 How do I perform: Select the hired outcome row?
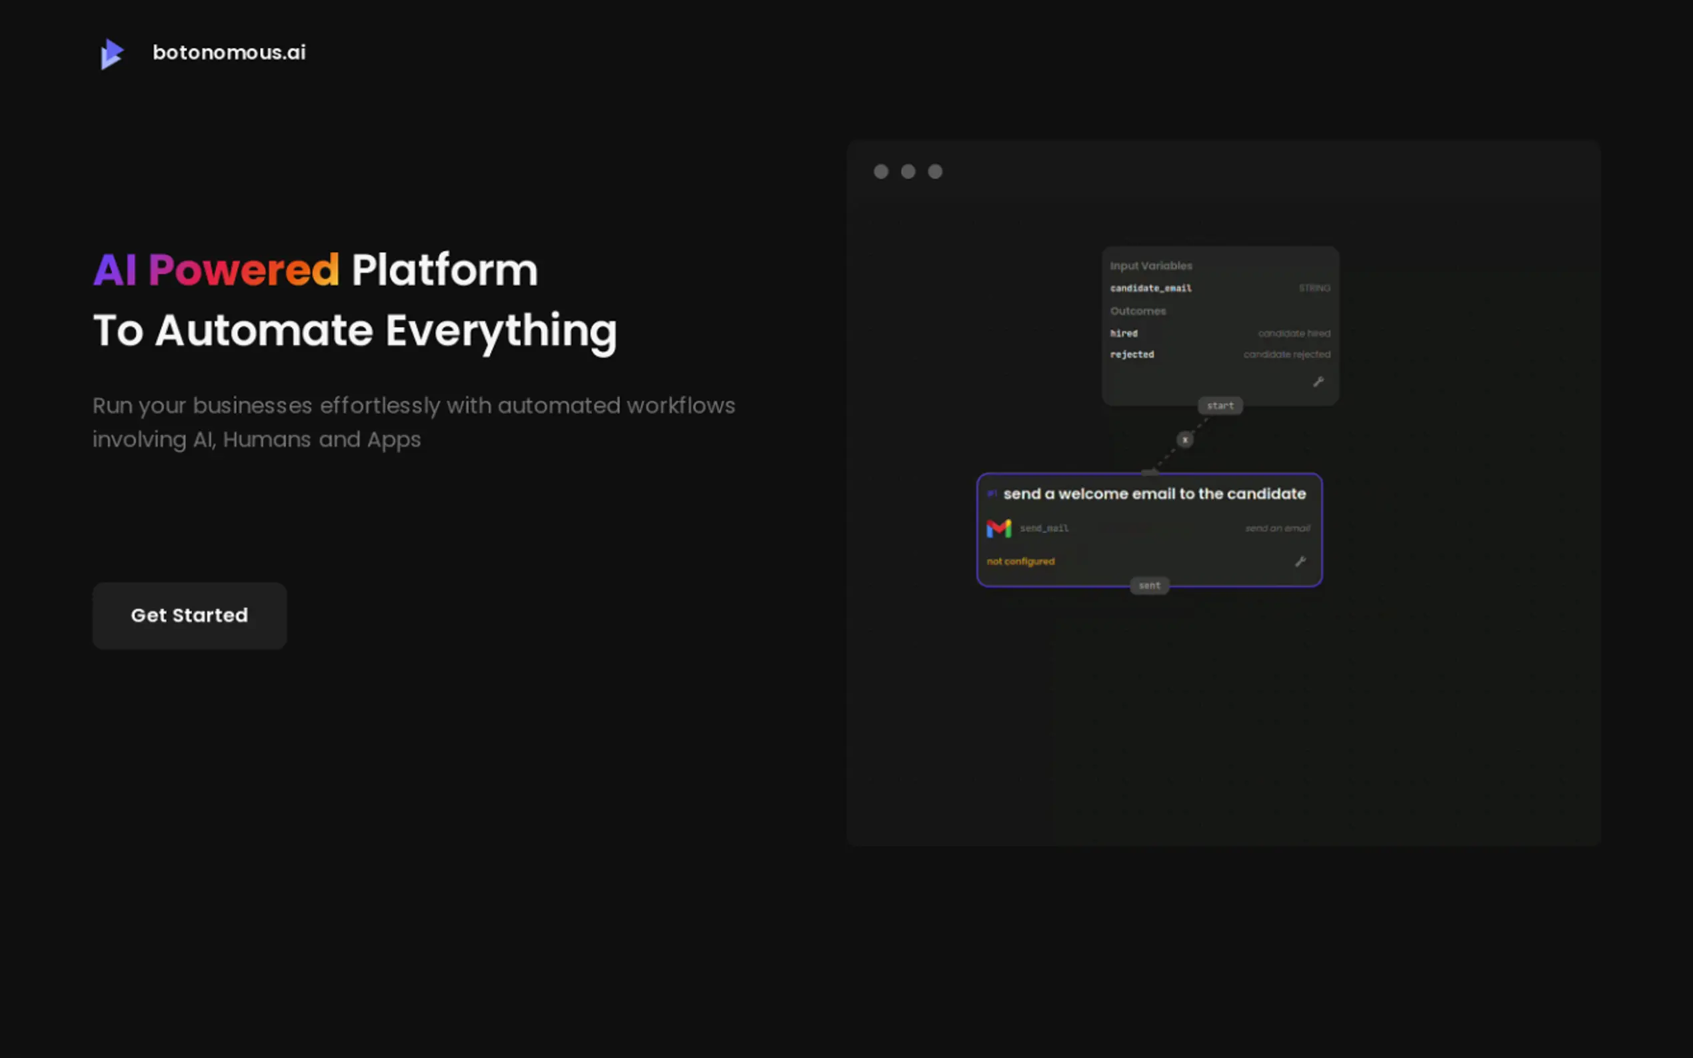pyautogui.click(x=1124, y=334)
